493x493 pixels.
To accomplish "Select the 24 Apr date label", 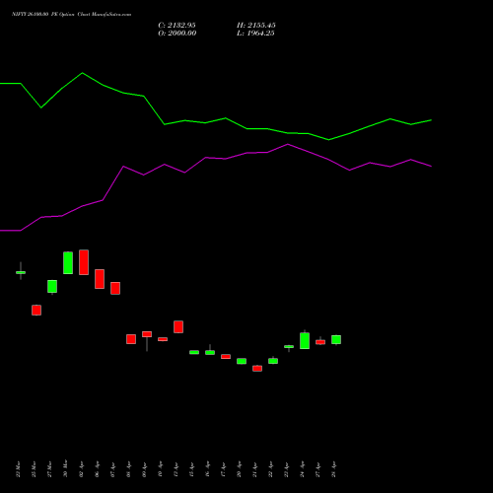I will (x=302, y=469).
